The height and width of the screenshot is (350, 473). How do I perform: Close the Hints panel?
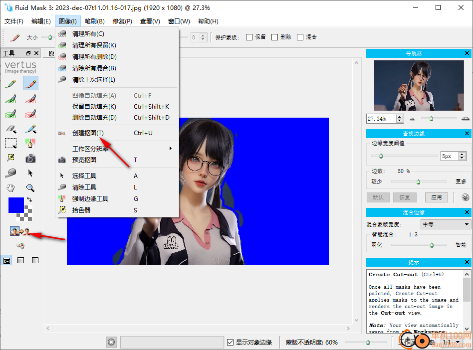[467, 262]
